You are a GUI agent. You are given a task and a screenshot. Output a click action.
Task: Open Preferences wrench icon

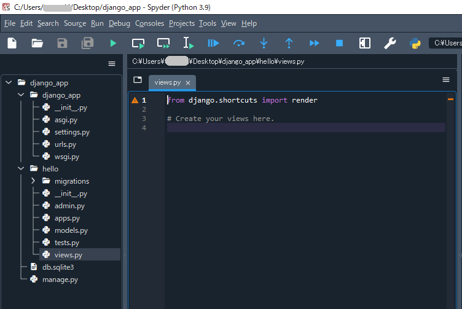[x=390, y=43]
